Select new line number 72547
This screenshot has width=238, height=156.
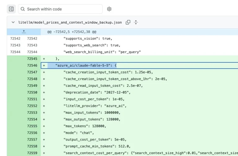[32, 72]
